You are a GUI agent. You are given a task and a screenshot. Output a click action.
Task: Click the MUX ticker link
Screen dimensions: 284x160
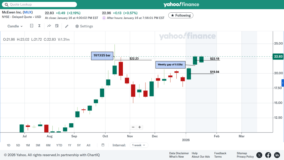click(28, 12)
